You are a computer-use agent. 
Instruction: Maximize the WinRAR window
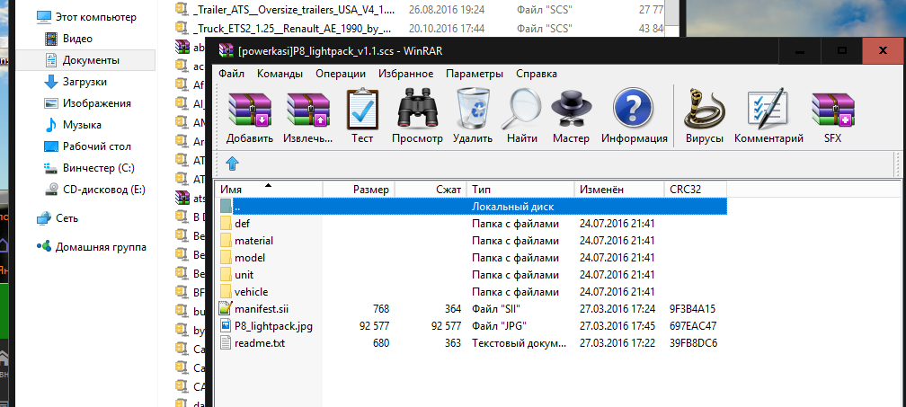[842, 51]
